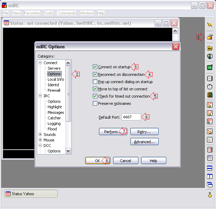
Task: Open the colored books icon
Action: [210, 95]
